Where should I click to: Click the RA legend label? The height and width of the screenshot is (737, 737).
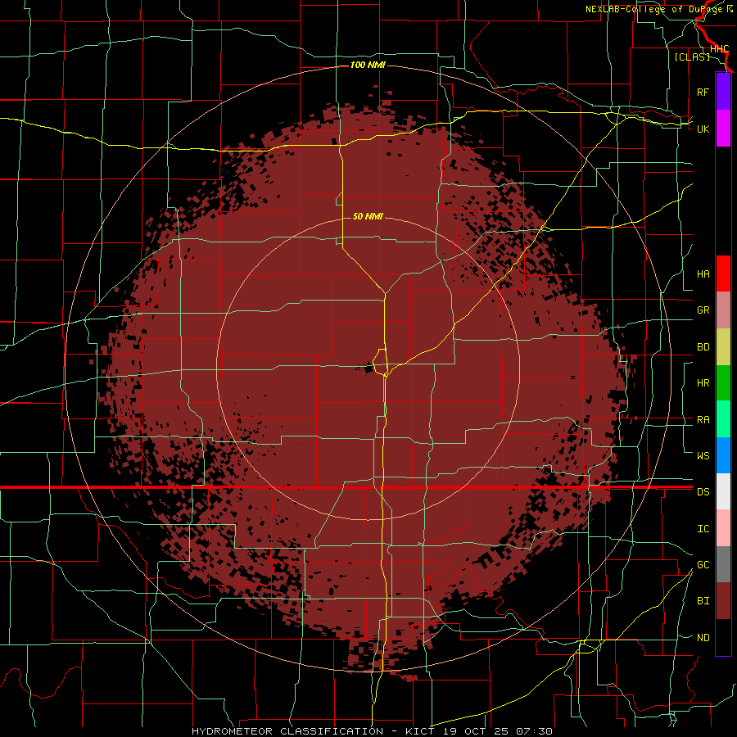[703, 420]
